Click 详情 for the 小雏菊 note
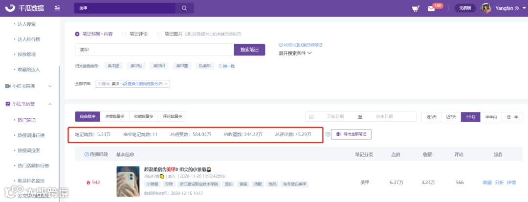 click(x=511, y=183)
